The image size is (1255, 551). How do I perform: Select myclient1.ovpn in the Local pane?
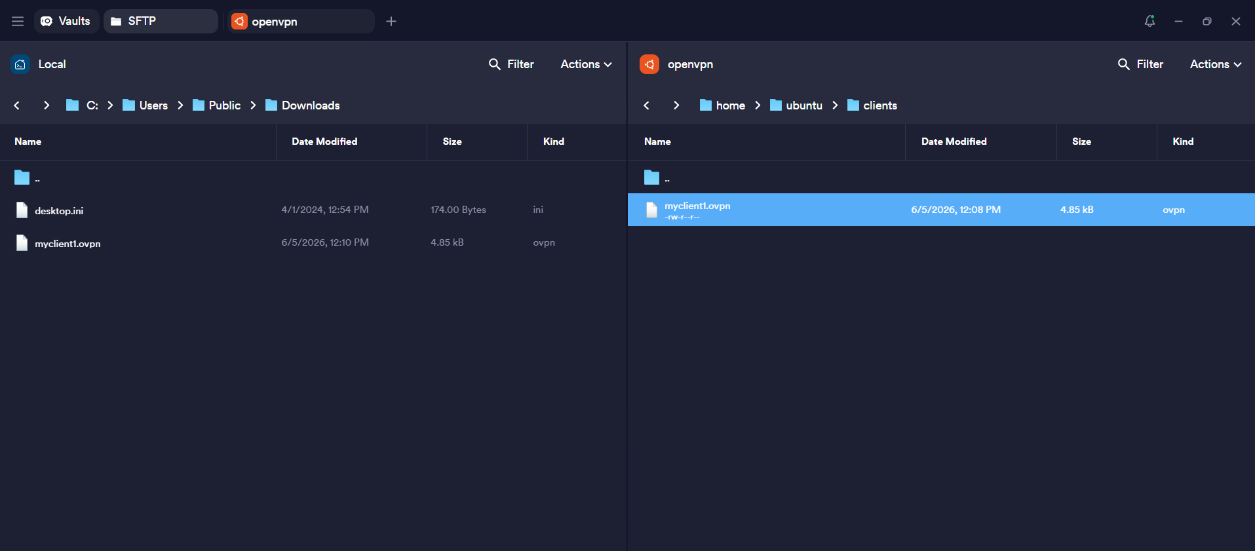tap(313, 242)
